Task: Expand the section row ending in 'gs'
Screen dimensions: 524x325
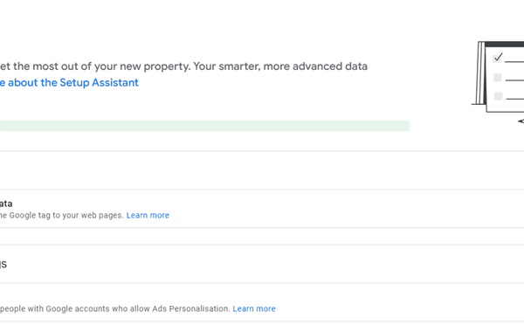Action: pyautogui.click(x=262, y=264)
